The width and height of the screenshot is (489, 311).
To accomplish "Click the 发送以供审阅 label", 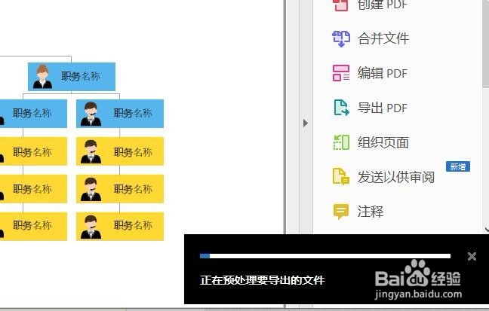I will point(395,177).
